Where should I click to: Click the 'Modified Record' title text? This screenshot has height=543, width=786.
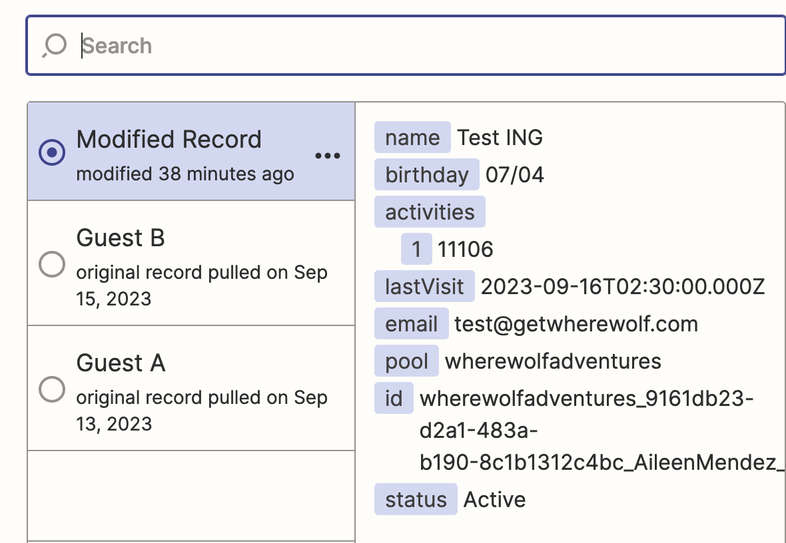(x=169, y=139)
